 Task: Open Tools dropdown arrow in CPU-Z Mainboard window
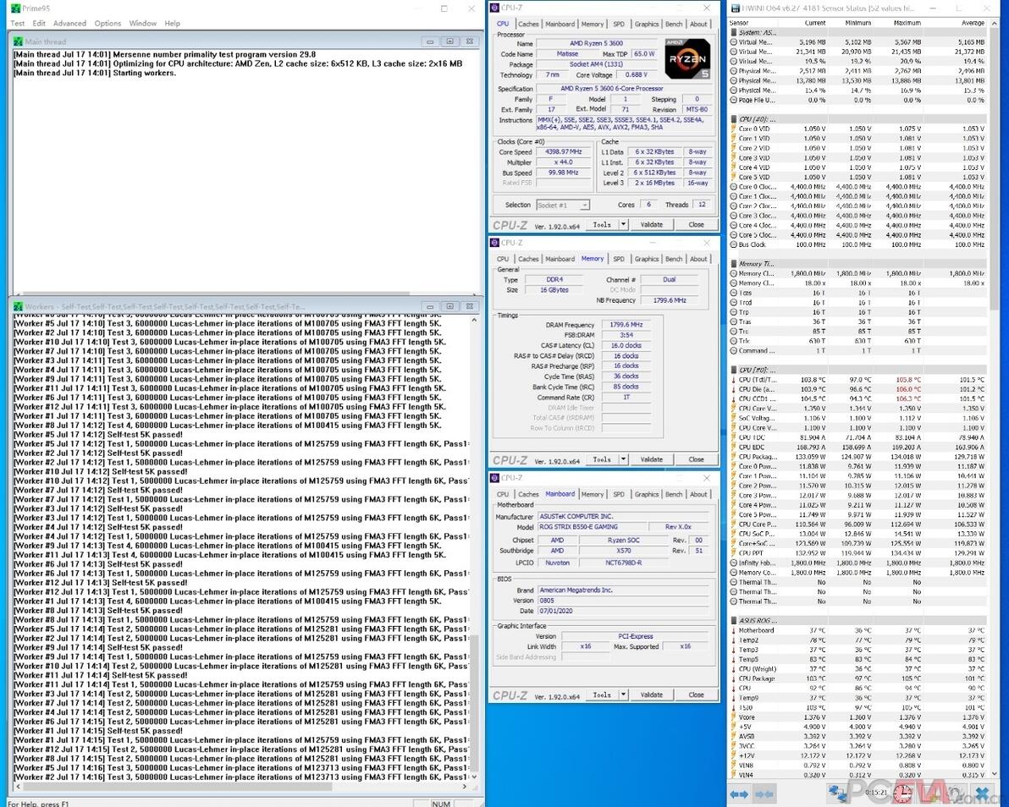pyautogui.click(x=623, y=694)
